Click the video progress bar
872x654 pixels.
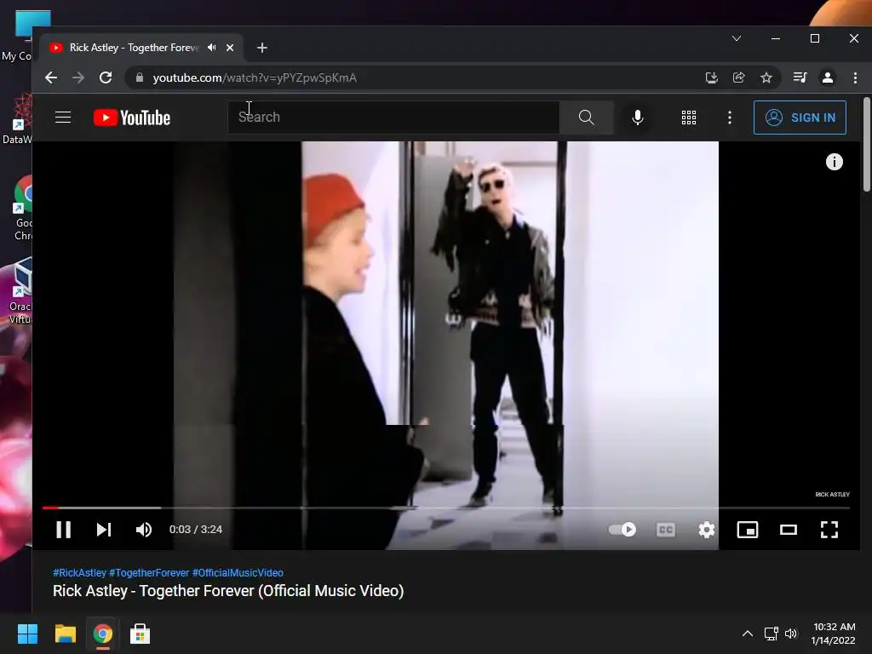tap(446, 508)
